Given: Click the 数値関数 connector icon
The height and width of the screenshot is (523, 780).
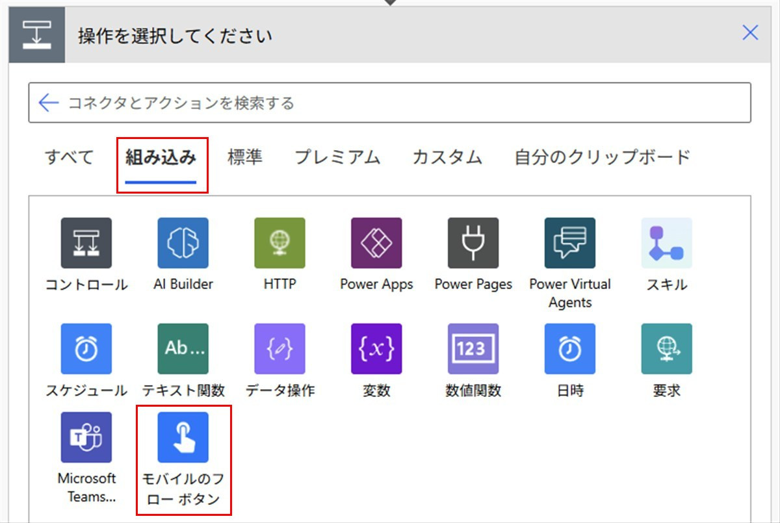Looking at the screenshot, I should click(x=473, y=349).
